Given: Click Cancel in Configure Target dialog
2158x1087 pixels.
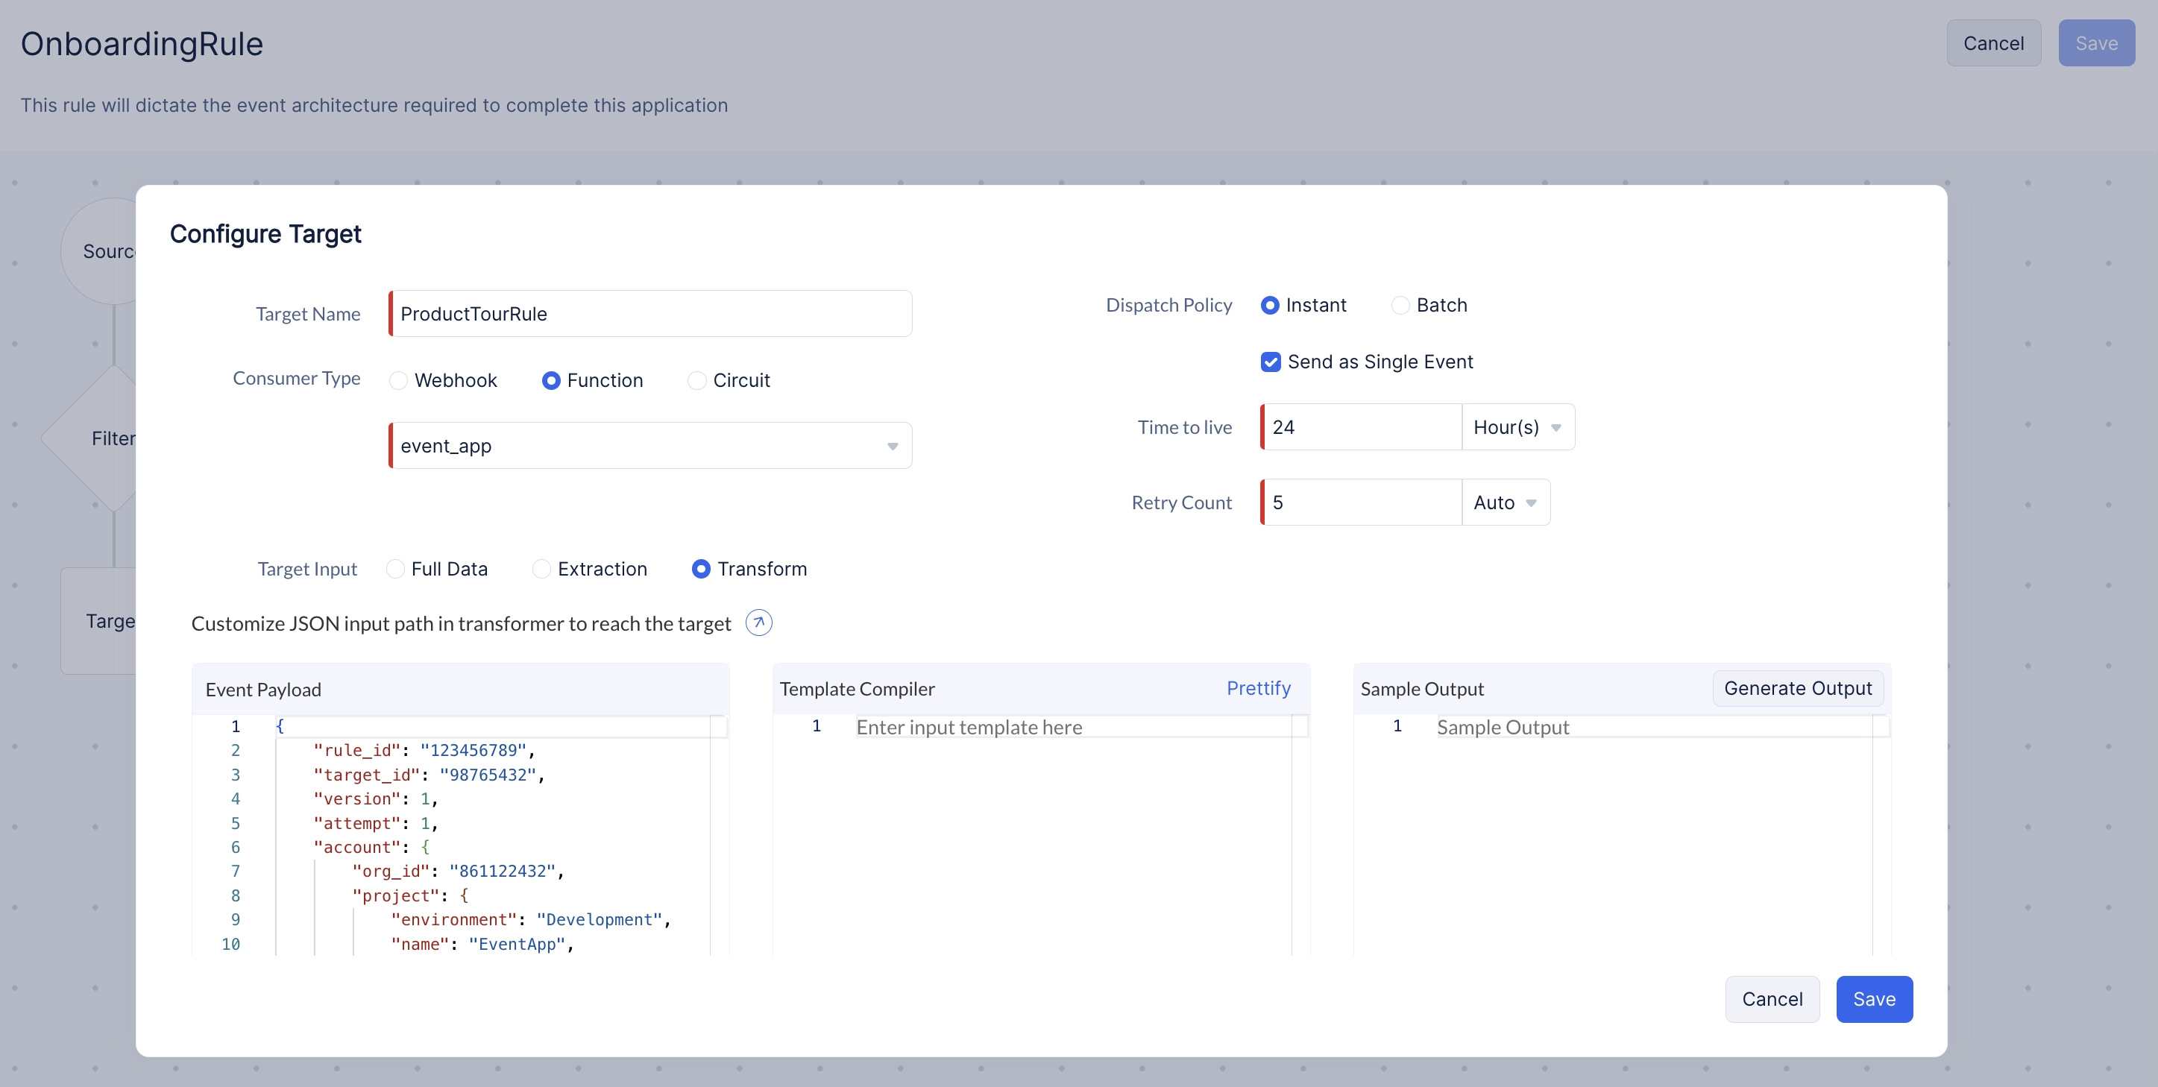Looking at the screenshot, I should coord(1772,999).
